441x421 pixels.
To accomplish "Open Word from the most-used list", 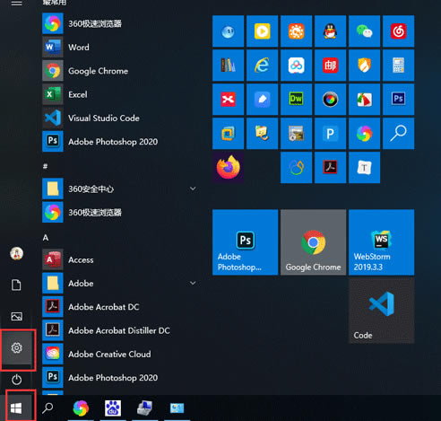I will pos(119,47).
